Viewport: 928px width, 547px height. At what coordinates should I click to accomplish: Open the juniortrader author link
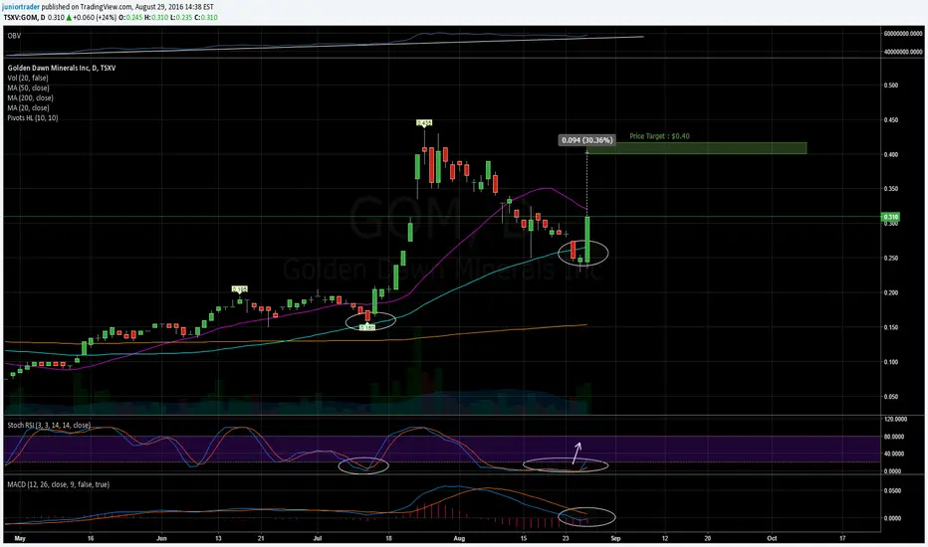21,7
